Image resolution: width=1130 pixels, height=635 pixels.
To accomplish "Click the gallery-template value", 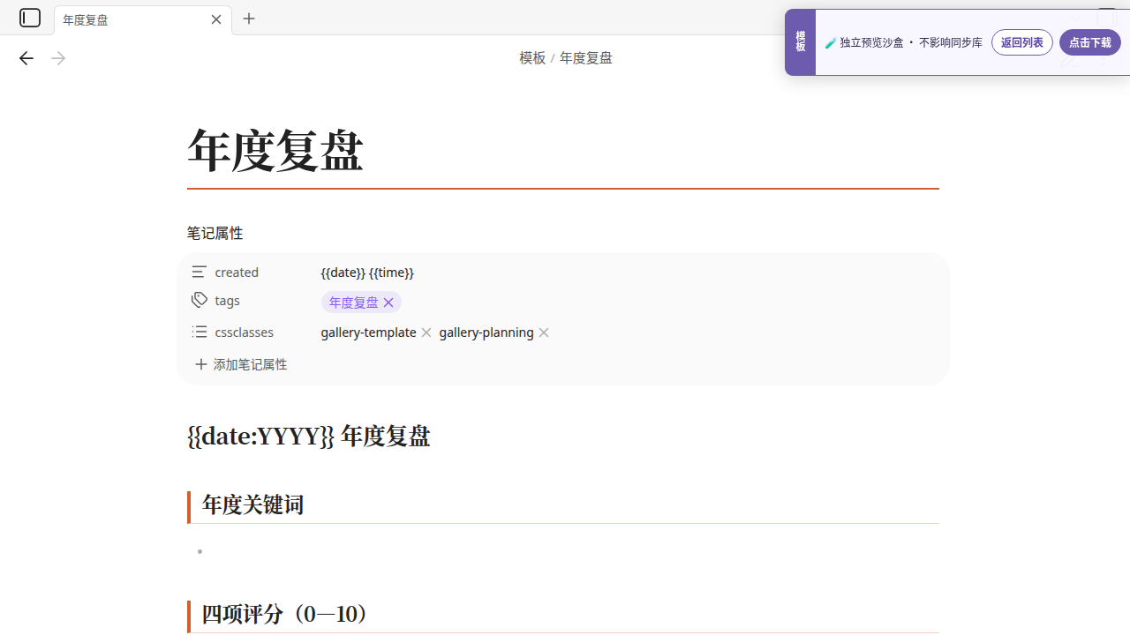I will (368, 332).
